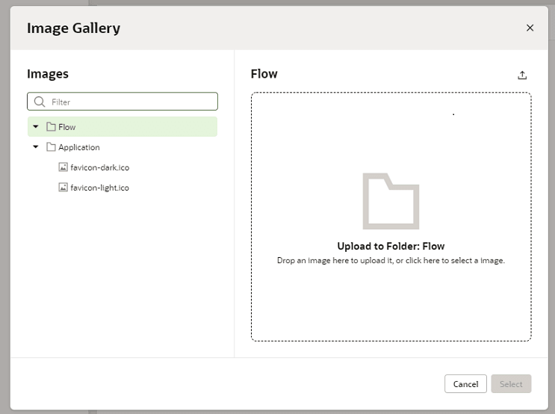555x414 pixels.
Task: Select the Application folder label
Action: 79,147
